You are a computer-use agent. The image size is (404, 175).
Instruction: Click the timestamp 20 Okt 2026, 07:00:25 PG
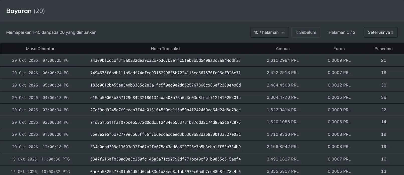40,60
